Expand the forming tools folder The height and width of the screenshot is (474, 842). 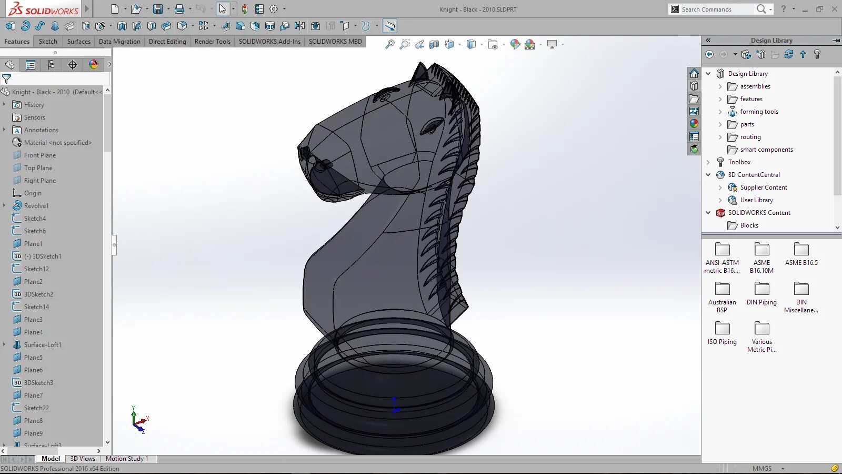(720, 112)
